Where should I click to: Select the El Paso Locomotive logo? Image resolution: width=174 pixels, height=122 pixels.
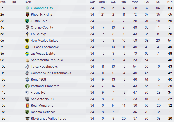27,47
